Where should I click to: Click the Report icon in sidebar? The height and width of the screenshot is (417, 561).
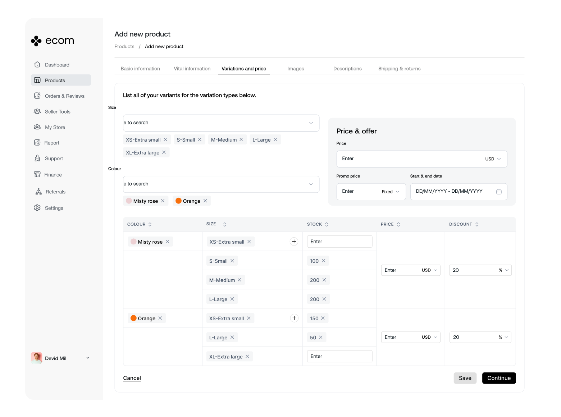click(x=37, y=143)
